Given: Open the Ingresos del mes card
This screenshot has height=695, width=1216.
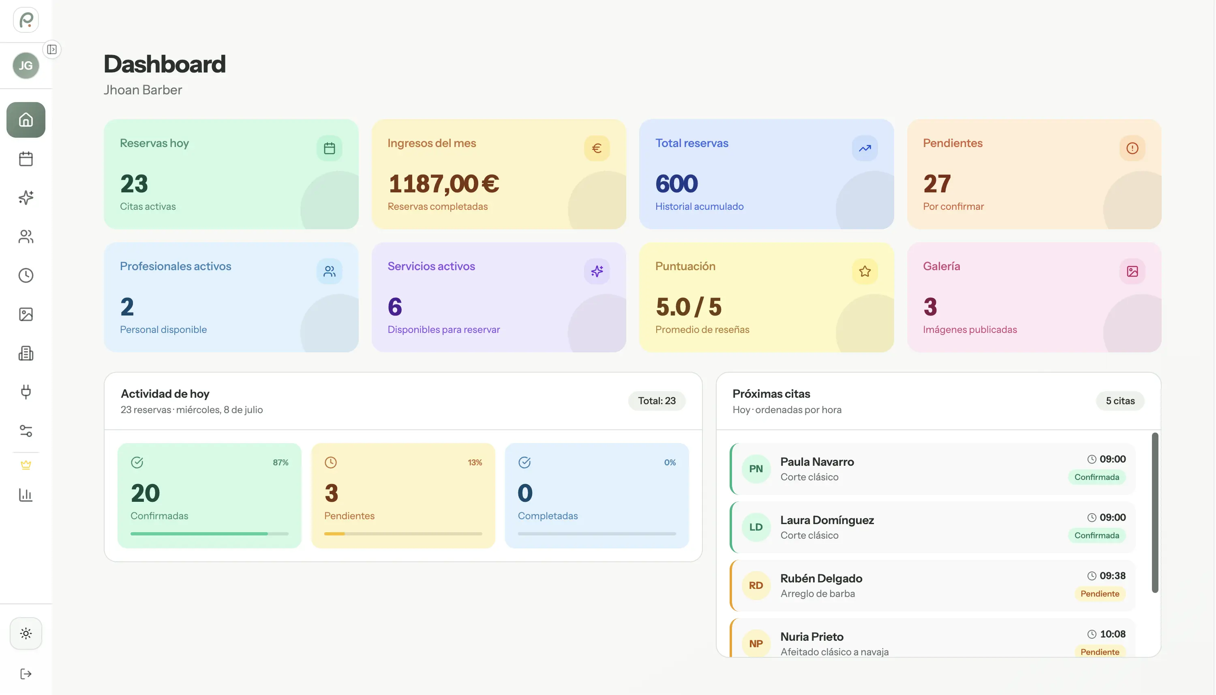Looking at the screenshot, I should (499, 174).
